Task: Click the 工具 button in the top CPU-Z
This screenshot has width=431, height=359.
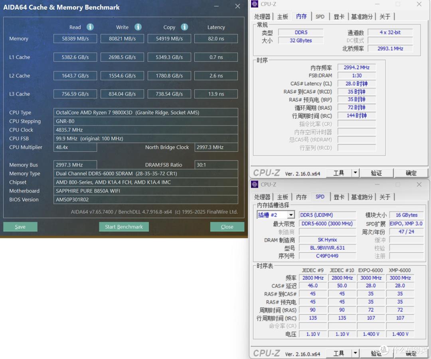Action: 339,173
